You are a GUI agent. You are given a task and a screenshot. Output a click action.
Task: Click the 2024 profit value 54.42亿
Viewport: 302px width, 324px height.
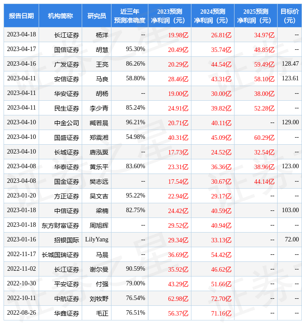pyautogui.click(x=221, y=255)
